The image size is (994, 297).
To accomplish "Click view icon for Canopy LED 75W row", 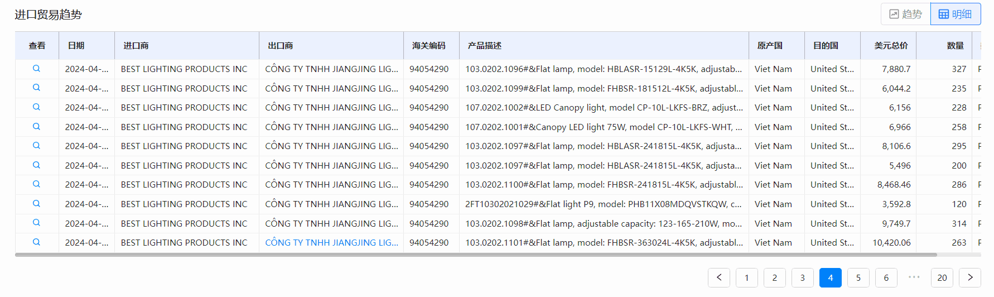I will (36, 127).
